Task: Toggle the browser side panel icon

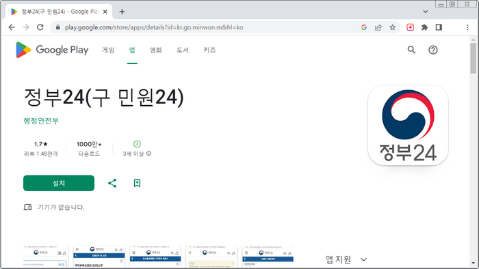Action: click(x=439, y=27)
